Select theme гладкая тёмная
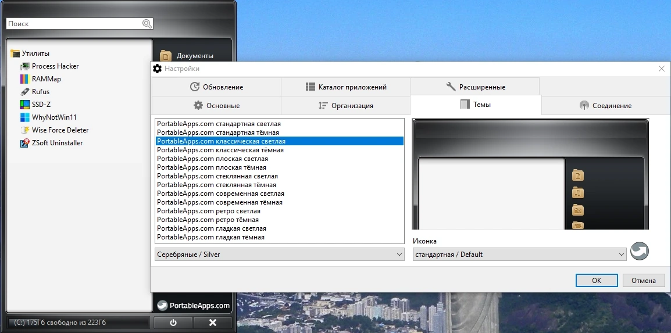 280,237
